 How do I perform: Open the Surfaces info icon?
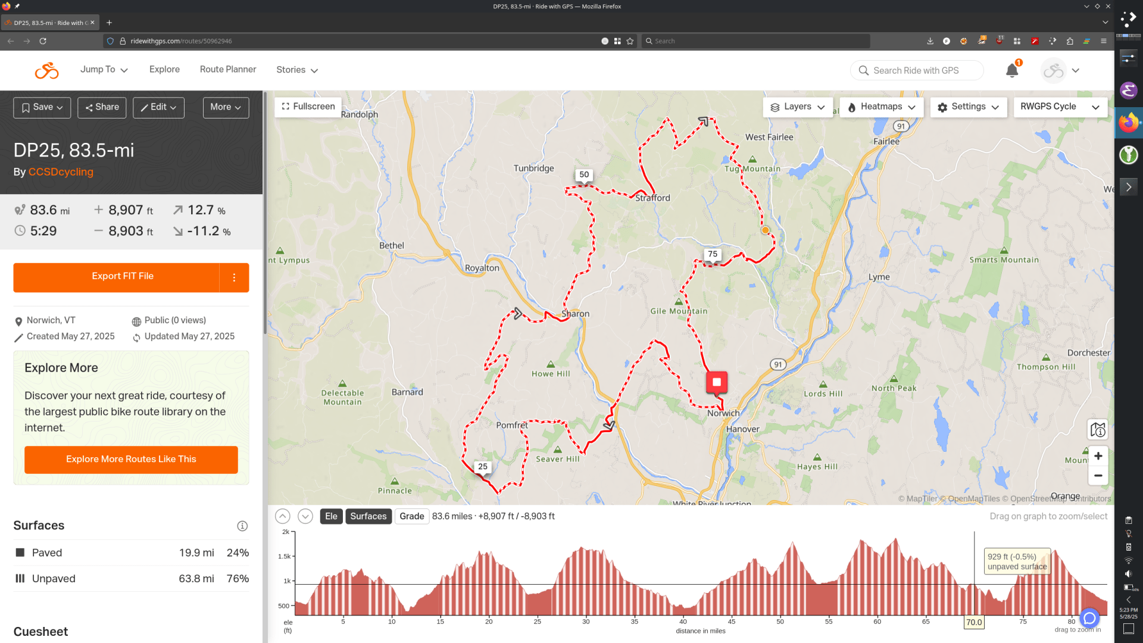(242, 526)
